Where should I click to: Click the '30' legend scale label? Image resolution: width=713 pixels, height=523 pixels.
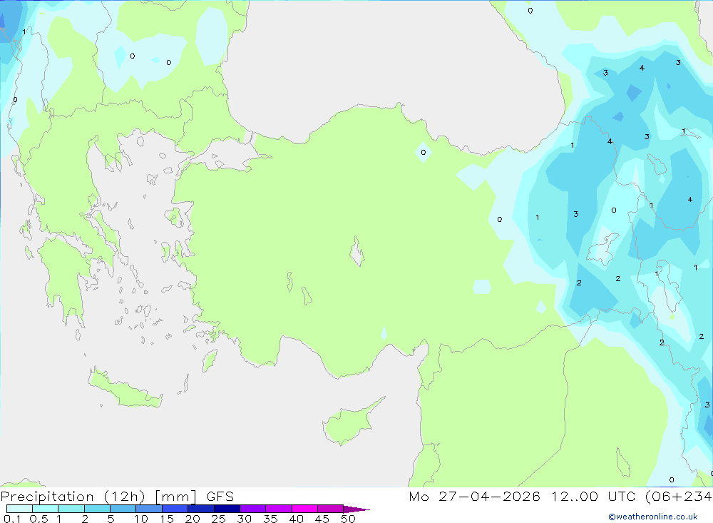point(245,519)
